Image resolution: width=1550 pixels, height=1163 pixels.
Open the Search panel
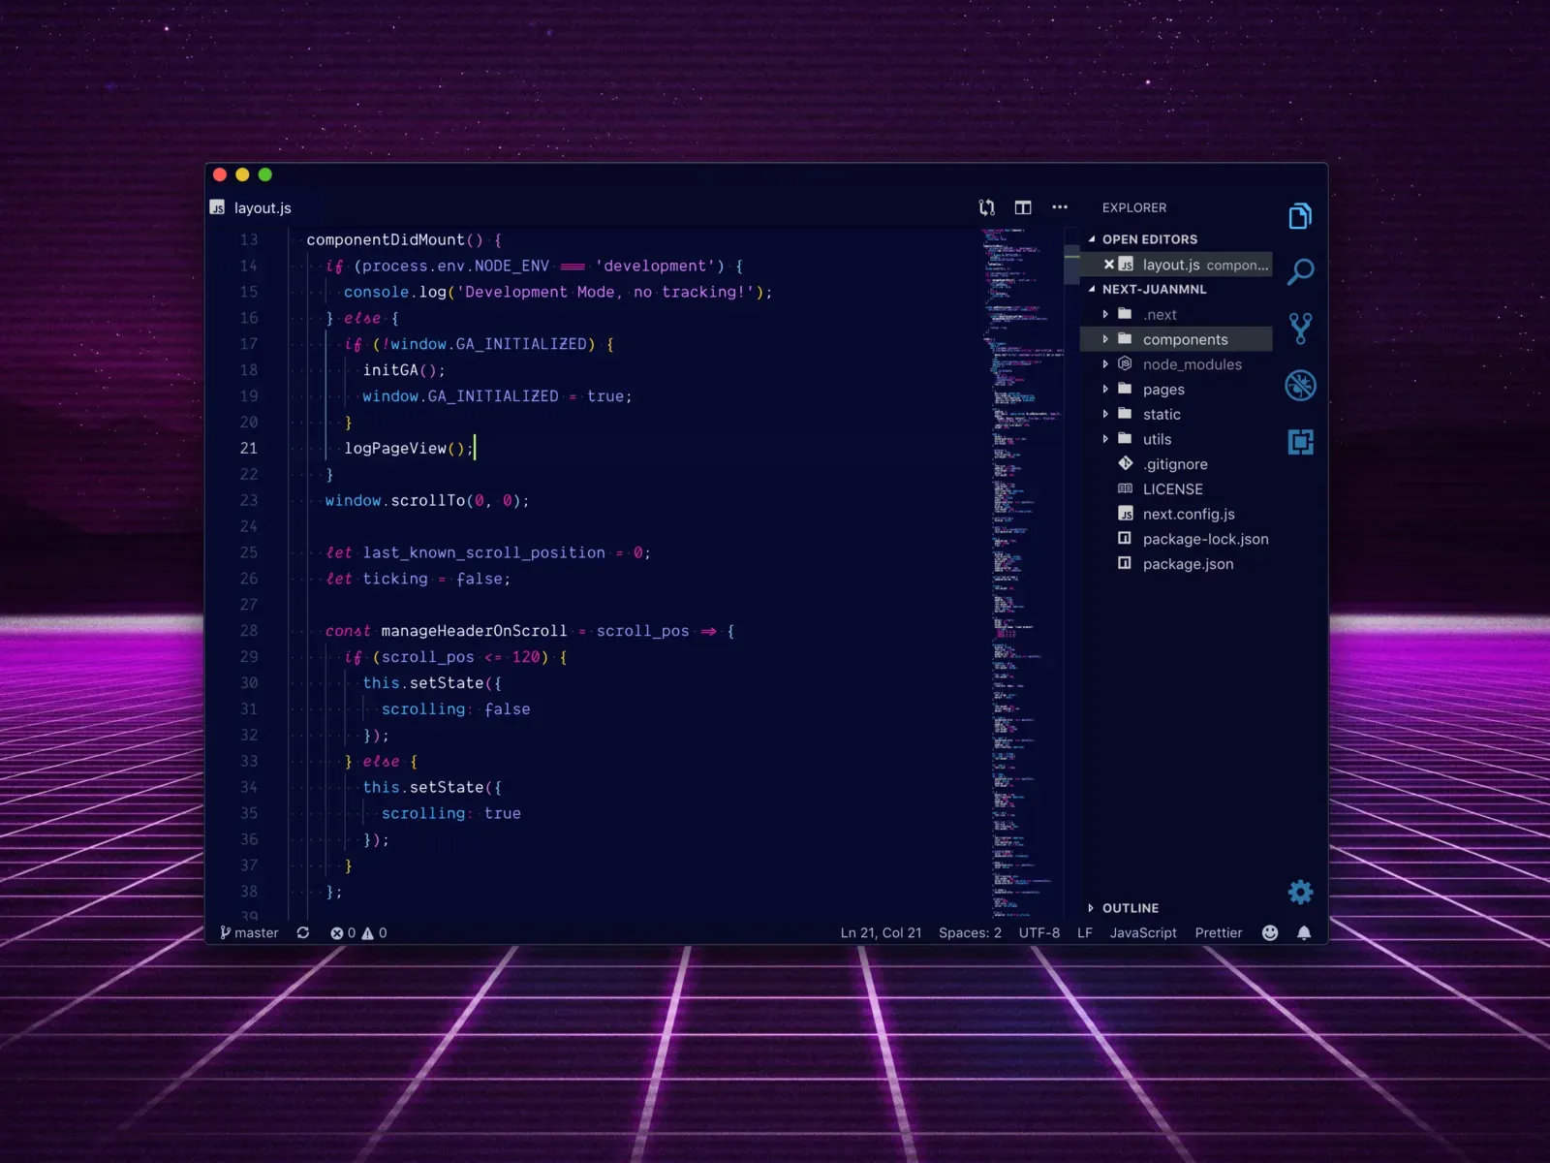click(1301, 269)
